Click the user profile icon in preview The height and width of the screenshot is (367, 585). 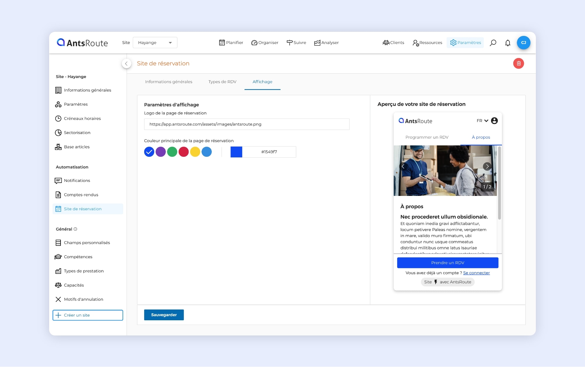(494, 121)
